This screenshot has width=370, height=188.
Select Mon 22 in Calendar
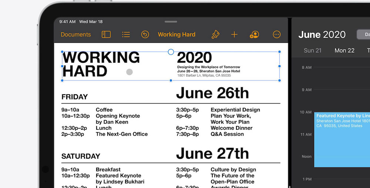pos(344,50)
